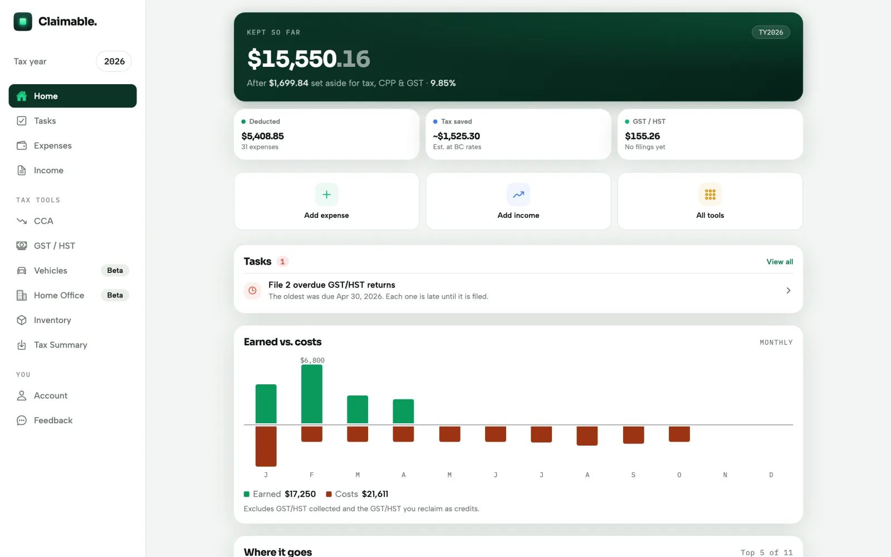The image size is (891, 557).
Task: Click the chart icon for Add income
Action: 518,194
